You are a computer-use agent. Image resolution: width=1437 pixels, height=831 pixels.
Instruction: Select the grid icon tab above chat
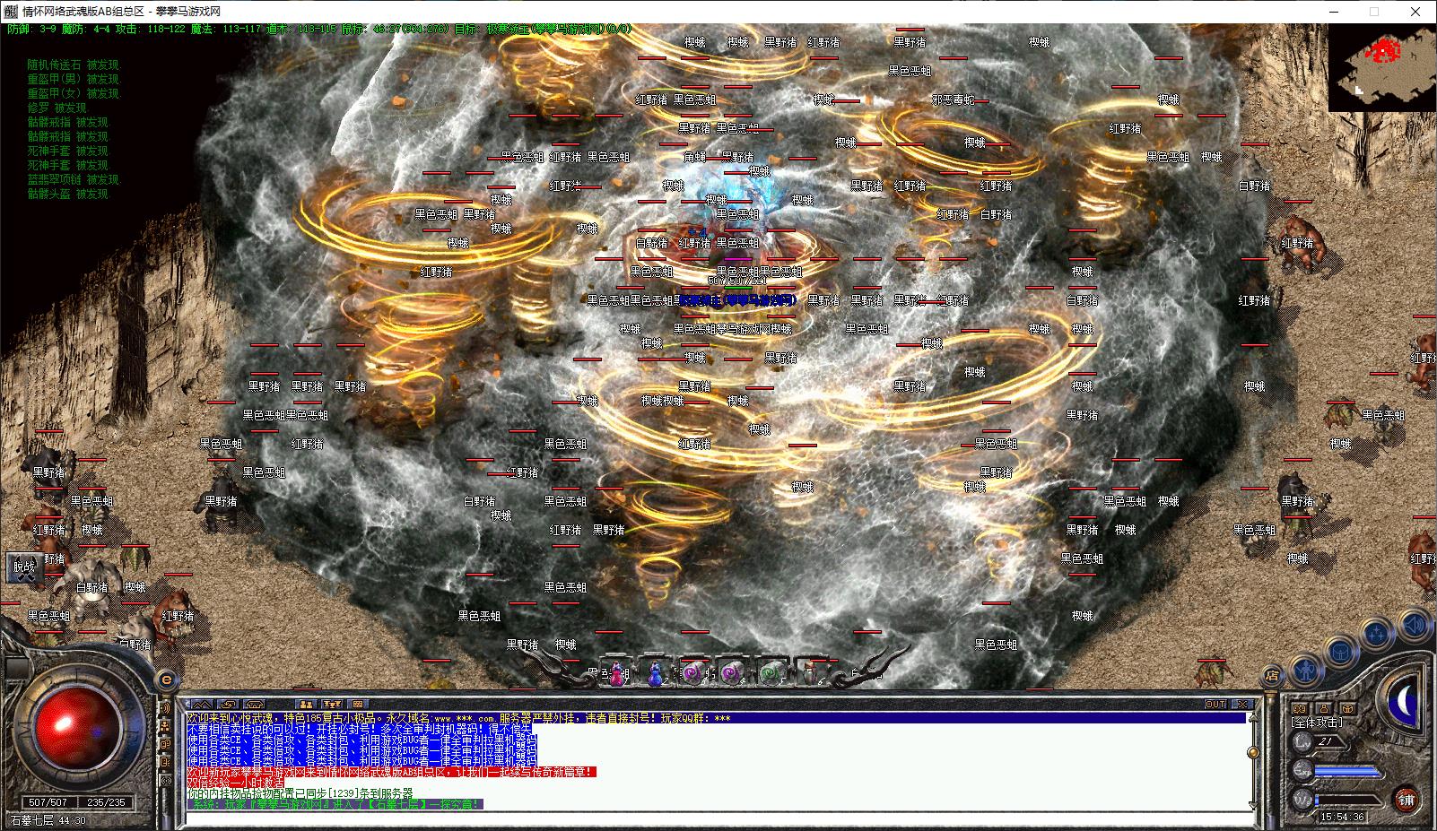[x=357, y=705]
